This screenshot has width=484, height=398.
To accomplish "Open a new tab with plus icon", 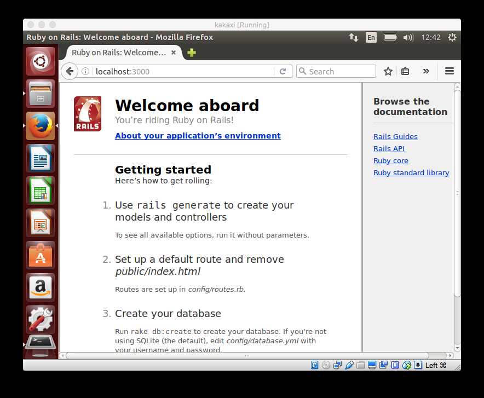I will coord(192,53).
